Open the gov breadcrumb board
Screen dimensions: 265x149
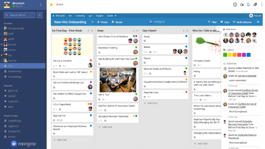90,16
